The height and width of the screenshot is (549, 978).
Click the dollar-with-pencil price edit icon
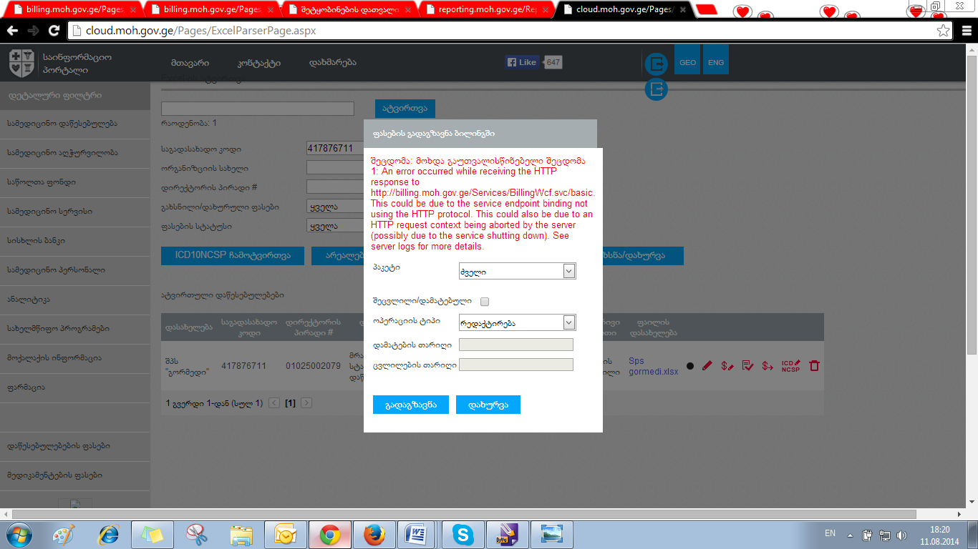pos(727,365)
